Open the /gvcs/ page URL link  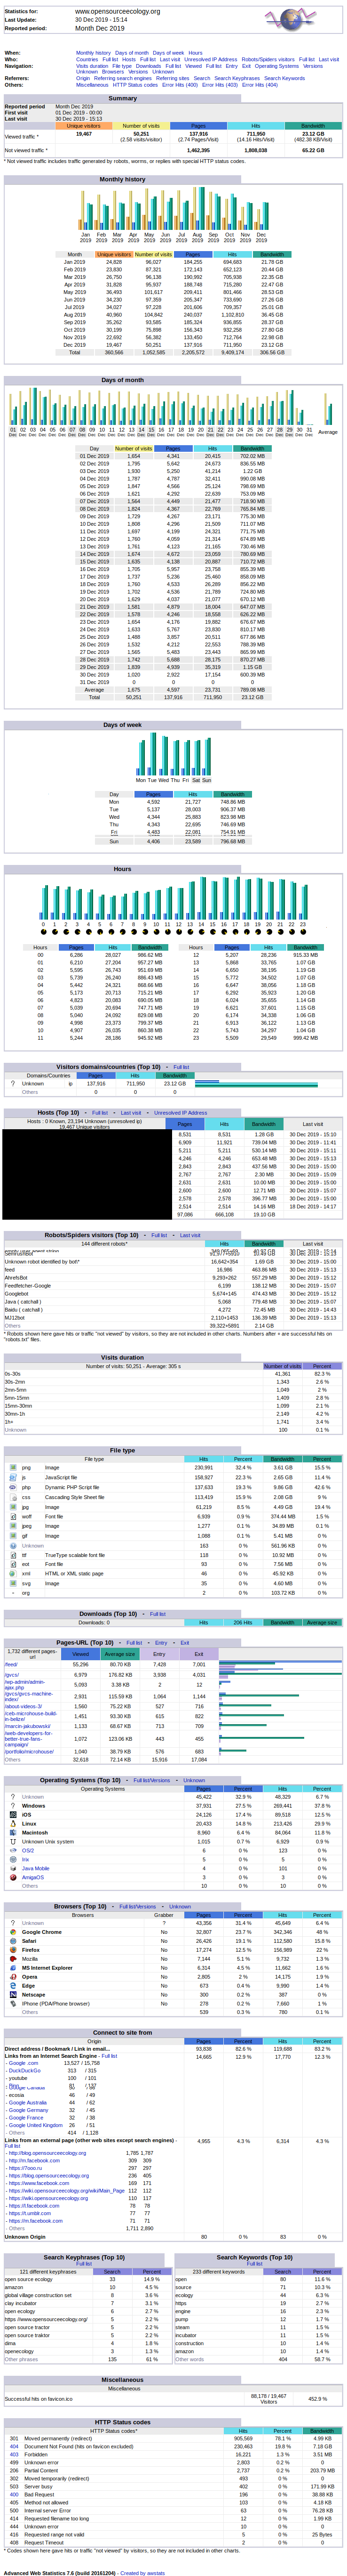click(x=11, y=1674)
